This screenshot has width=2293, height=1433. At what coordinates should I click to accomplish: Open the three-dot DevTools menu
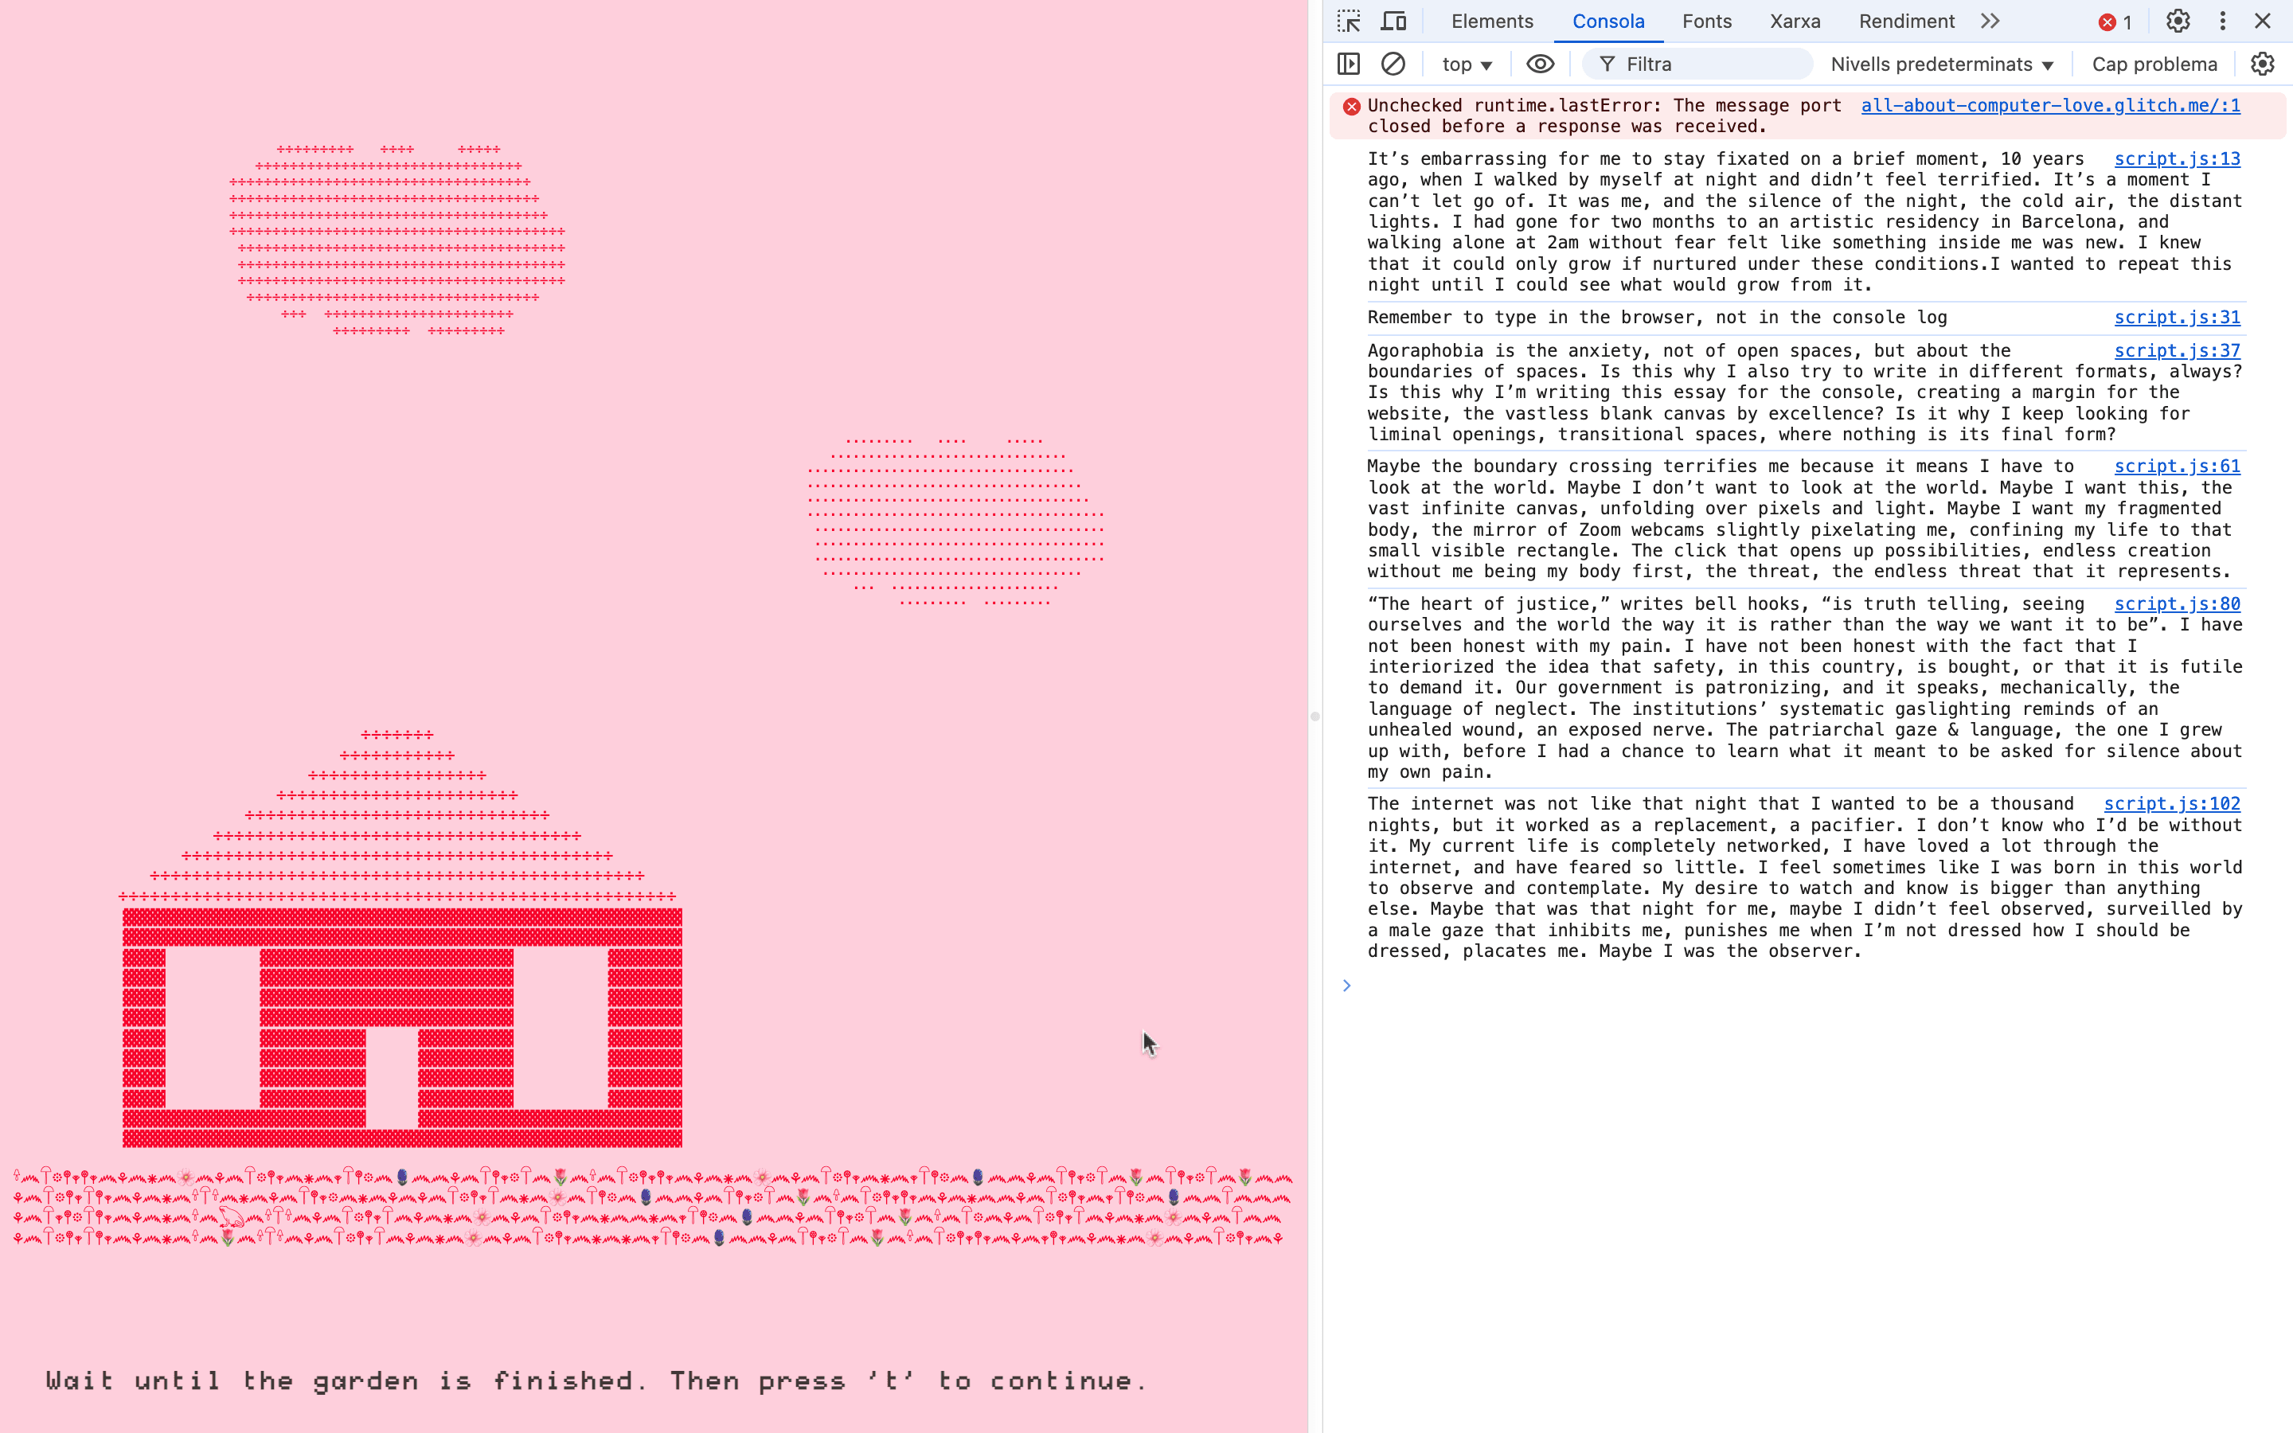[x=2222, y=21]
